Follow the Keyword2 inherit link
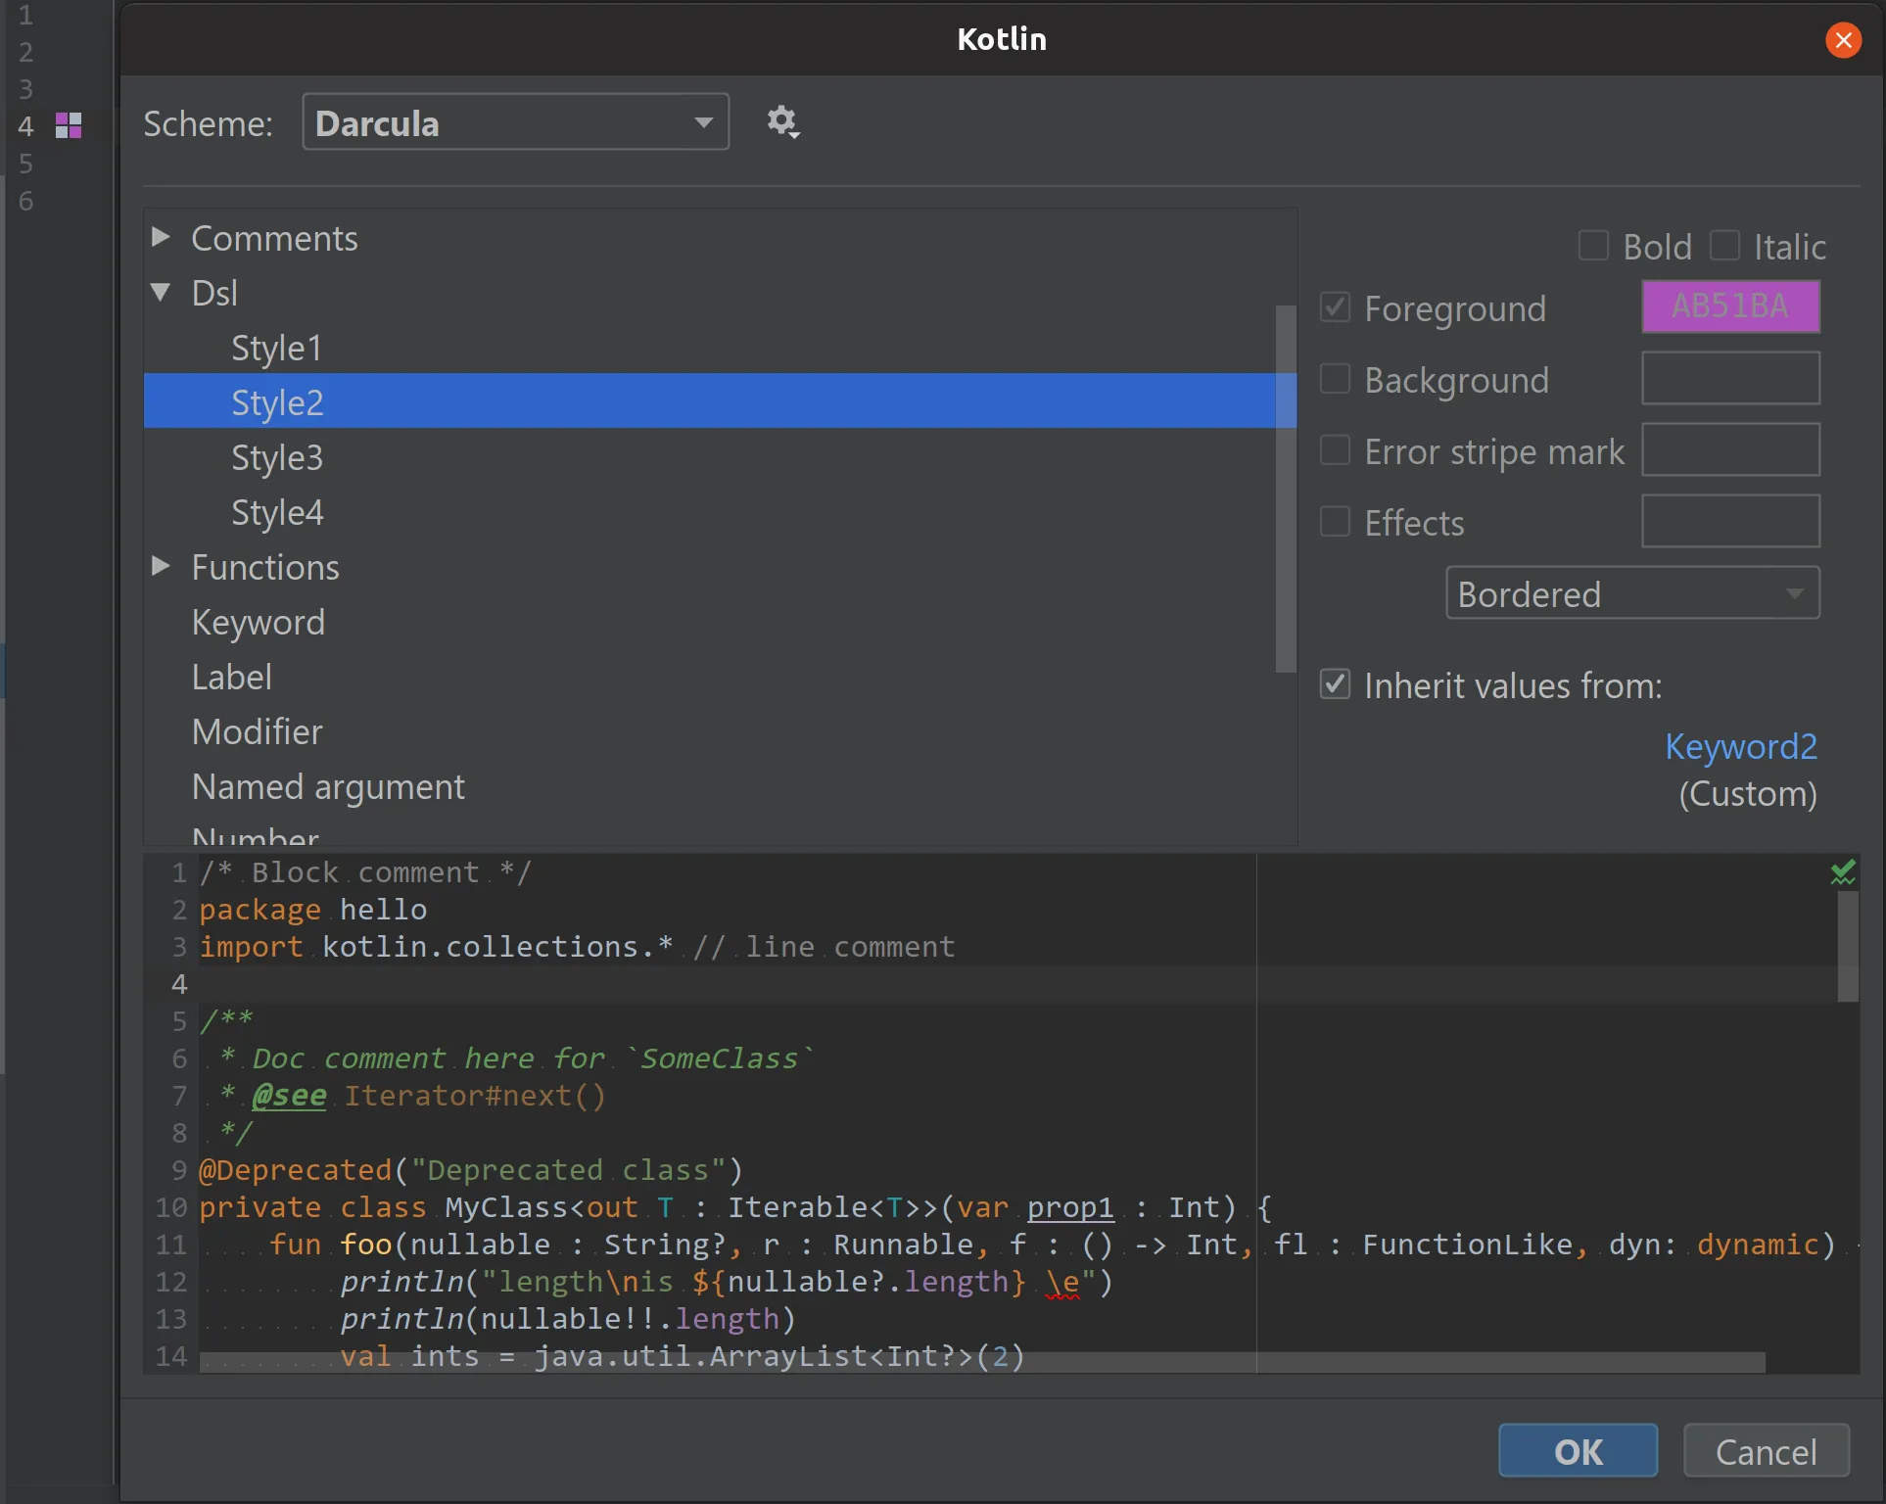Screen dimensions: 1886x1504 coord(1740,746)
